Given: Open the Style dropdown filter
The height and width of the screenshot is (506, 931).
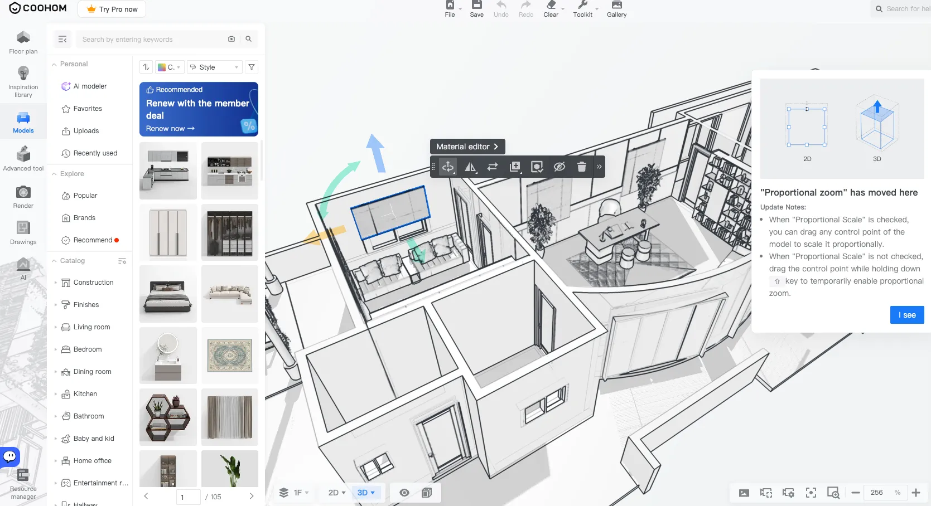Looking at the screenshot, I should click(x=215, y=67).
